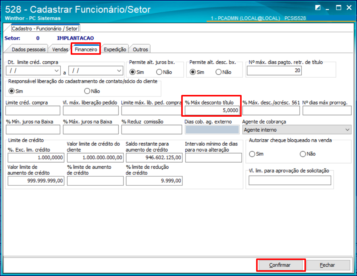Click the Fechar button
This screenshot has width=357, height=276.
[327, 265]
